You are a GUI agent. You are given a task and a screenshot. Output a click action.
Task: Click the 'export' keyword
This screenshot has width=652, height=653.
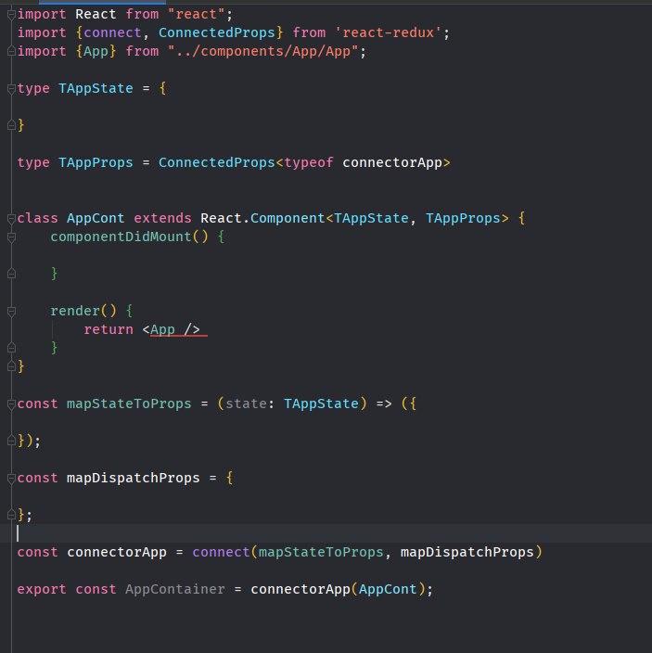point(42,589)
